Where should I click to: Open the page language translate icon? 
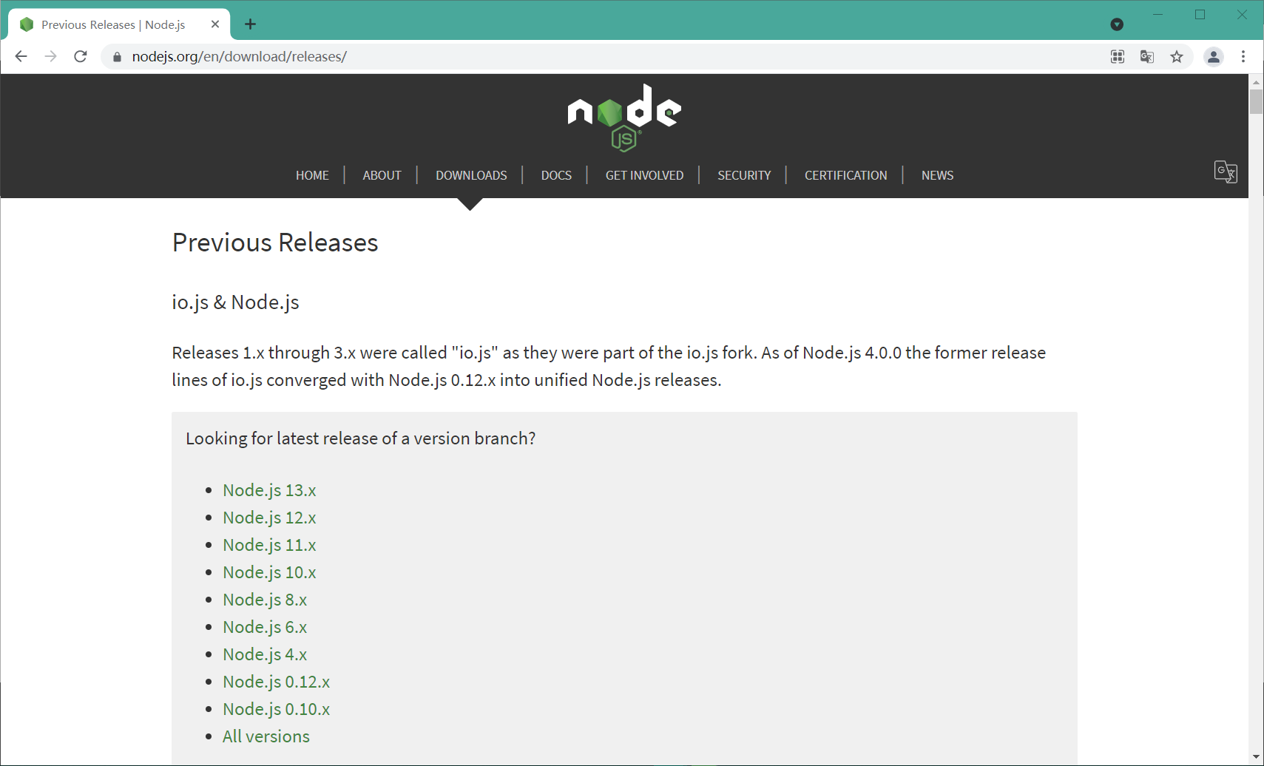(x=1226, y=172)
